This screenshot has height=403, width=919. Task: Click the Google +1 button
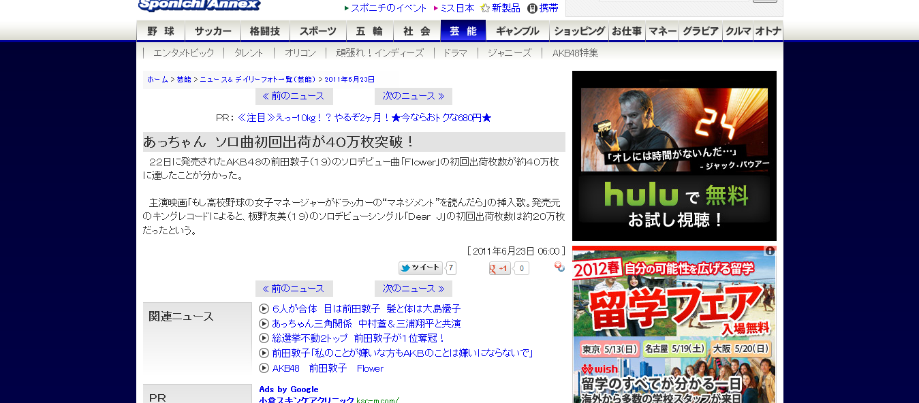[x=500, y=268]
